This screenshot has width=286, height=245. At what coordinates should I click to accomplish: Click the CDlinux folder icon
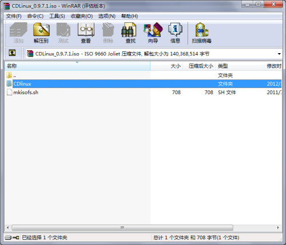[9, 83]
